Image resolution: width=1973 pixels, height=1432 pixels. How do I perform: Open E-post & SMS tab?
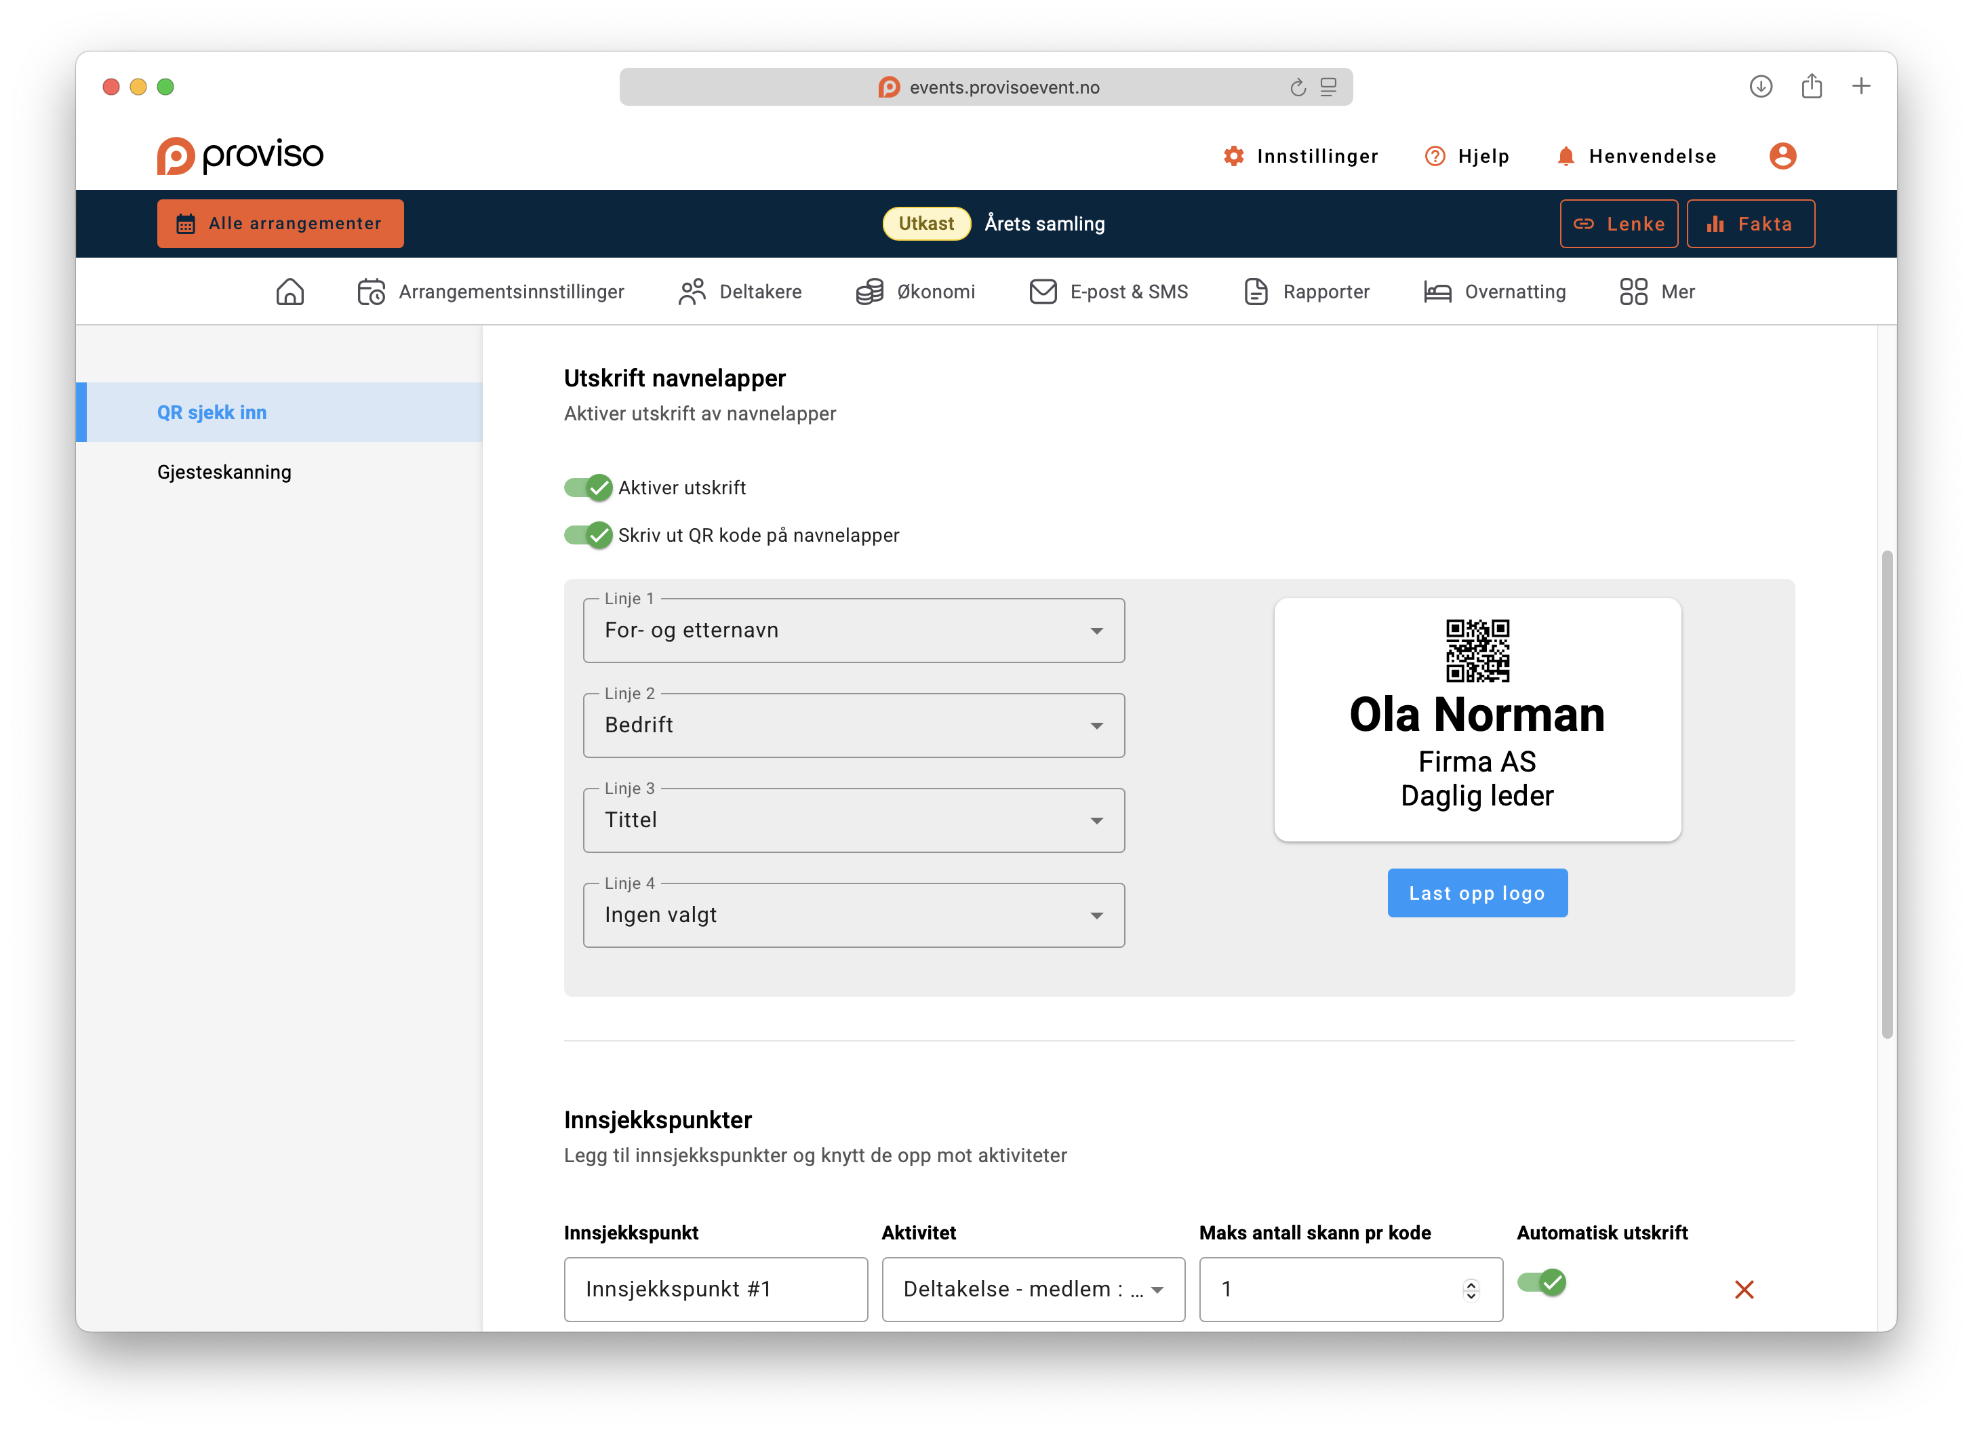(1109, 292)
